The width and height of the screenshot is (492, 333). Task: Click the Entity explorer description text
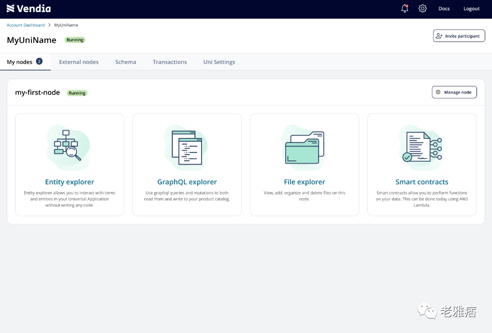click(70, 199)
